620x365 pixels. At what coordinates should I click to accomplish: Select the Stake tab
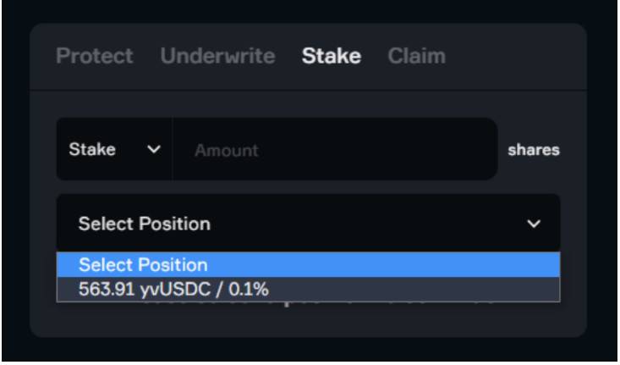[332, 56]
